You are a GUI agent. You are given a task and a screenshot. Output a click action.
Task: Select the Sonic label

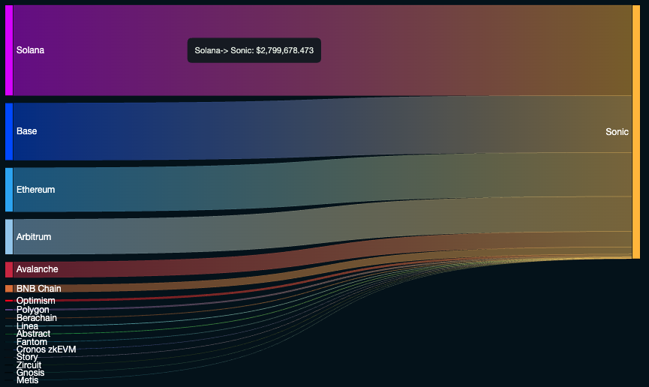coord(617,131)
